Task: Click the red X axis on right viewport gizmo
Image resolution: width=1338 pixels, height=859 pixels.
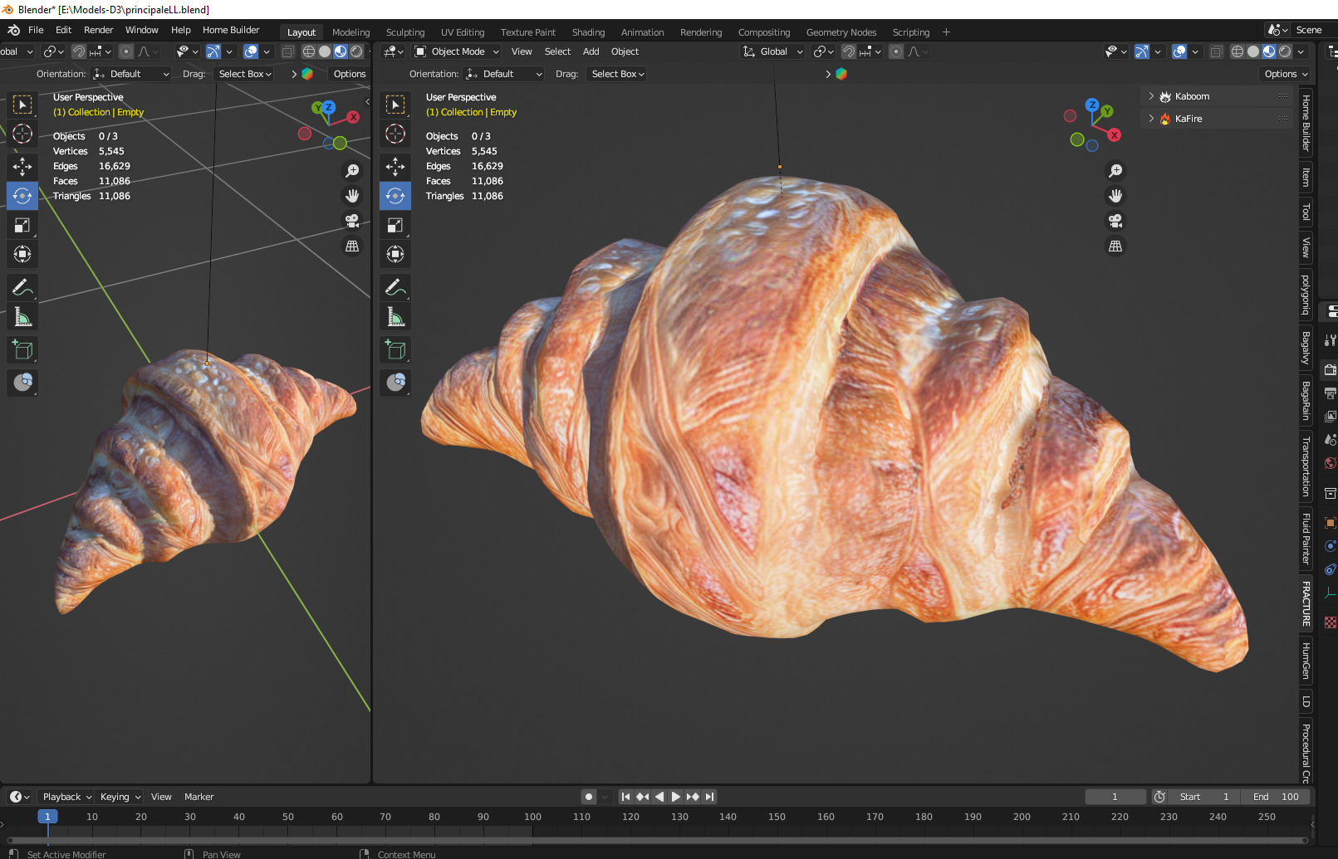Action: (1115, 134)
